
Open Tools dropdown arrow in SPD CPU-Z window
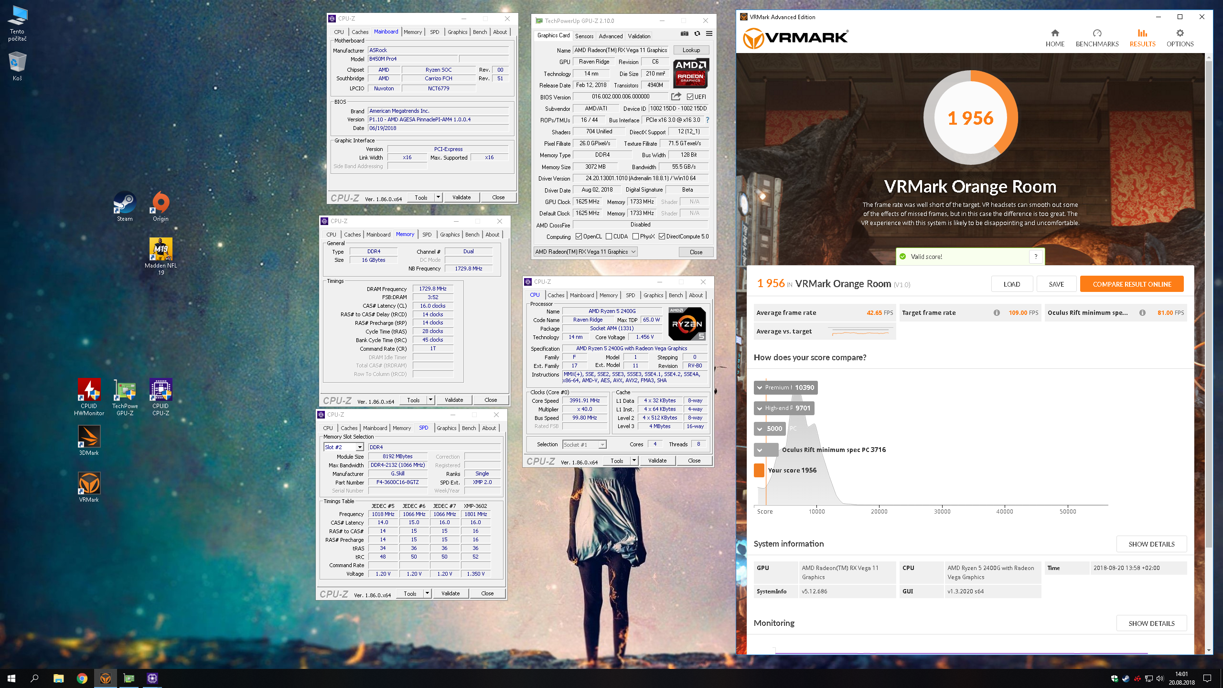coord(427,593)
